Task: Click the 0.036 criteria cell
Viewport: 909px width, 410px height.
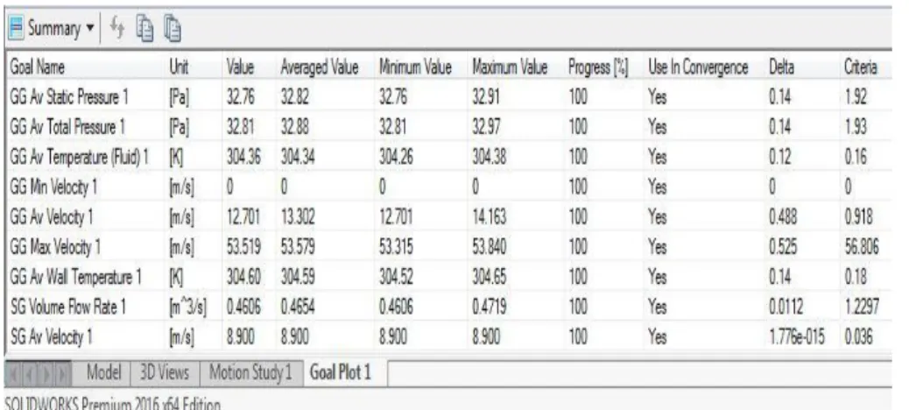Action: pyautogui.click(x=859, y=338)
